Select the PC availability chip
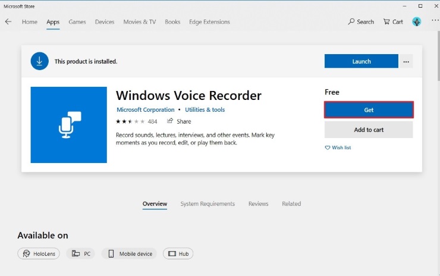This screenshot has height=276, width=440. pyautogui.click(x=80, y=253)
